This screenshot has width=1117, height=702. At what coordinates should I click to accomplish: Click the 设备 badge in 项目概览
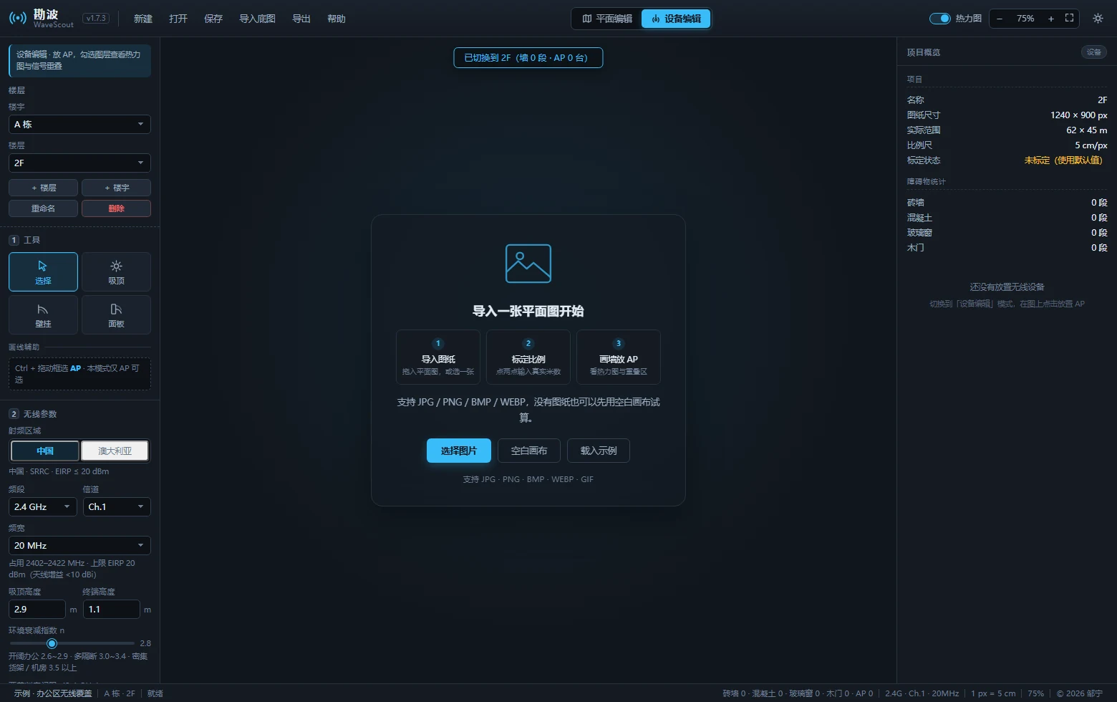point(1093,52)
